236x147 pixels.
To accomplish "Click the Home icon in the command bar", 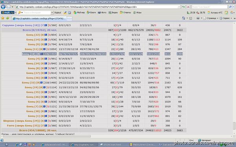I will coord(183,18).
